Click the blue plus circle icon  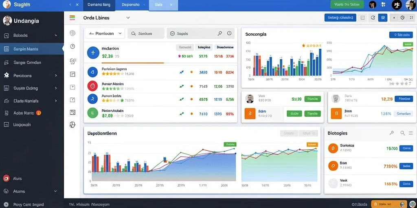coord(93,53)
